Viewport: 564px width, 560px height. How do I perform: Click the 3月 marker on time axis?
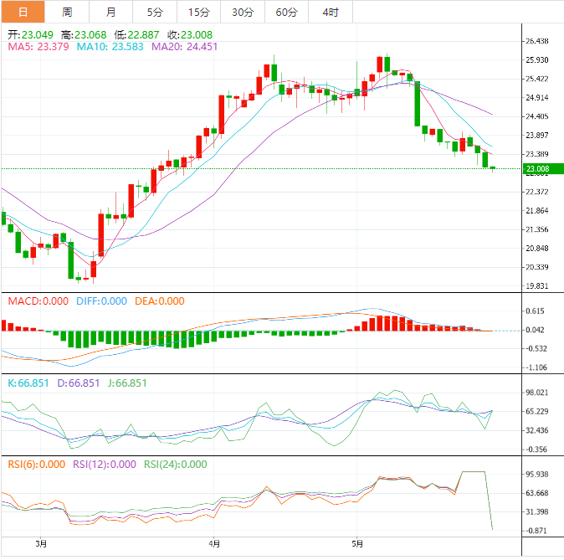(x=40, y=545)
